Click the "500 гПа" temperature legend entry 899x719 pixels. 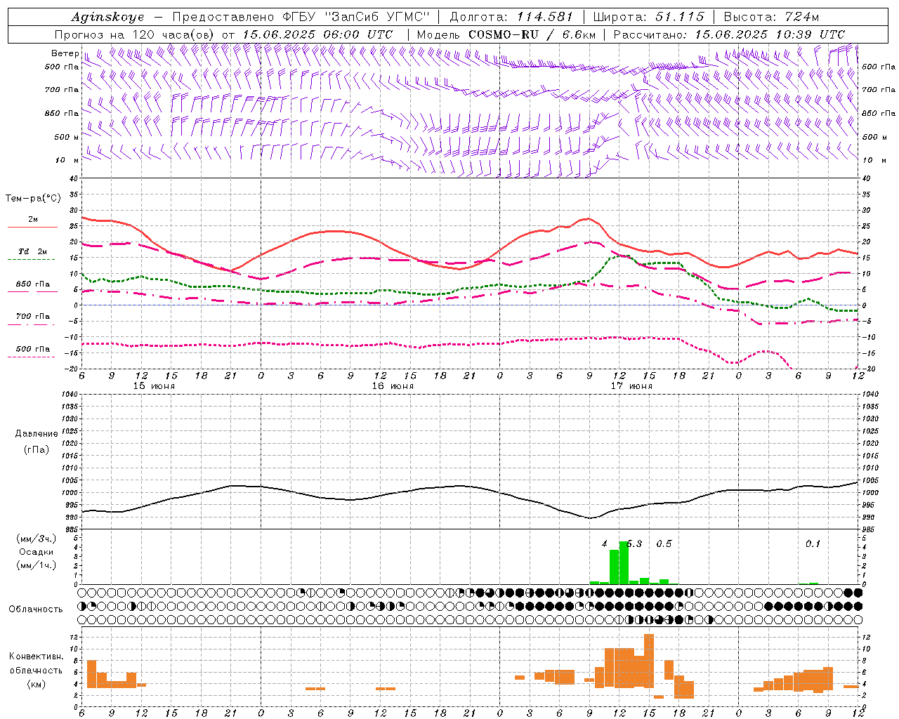[x=33, y=349]
